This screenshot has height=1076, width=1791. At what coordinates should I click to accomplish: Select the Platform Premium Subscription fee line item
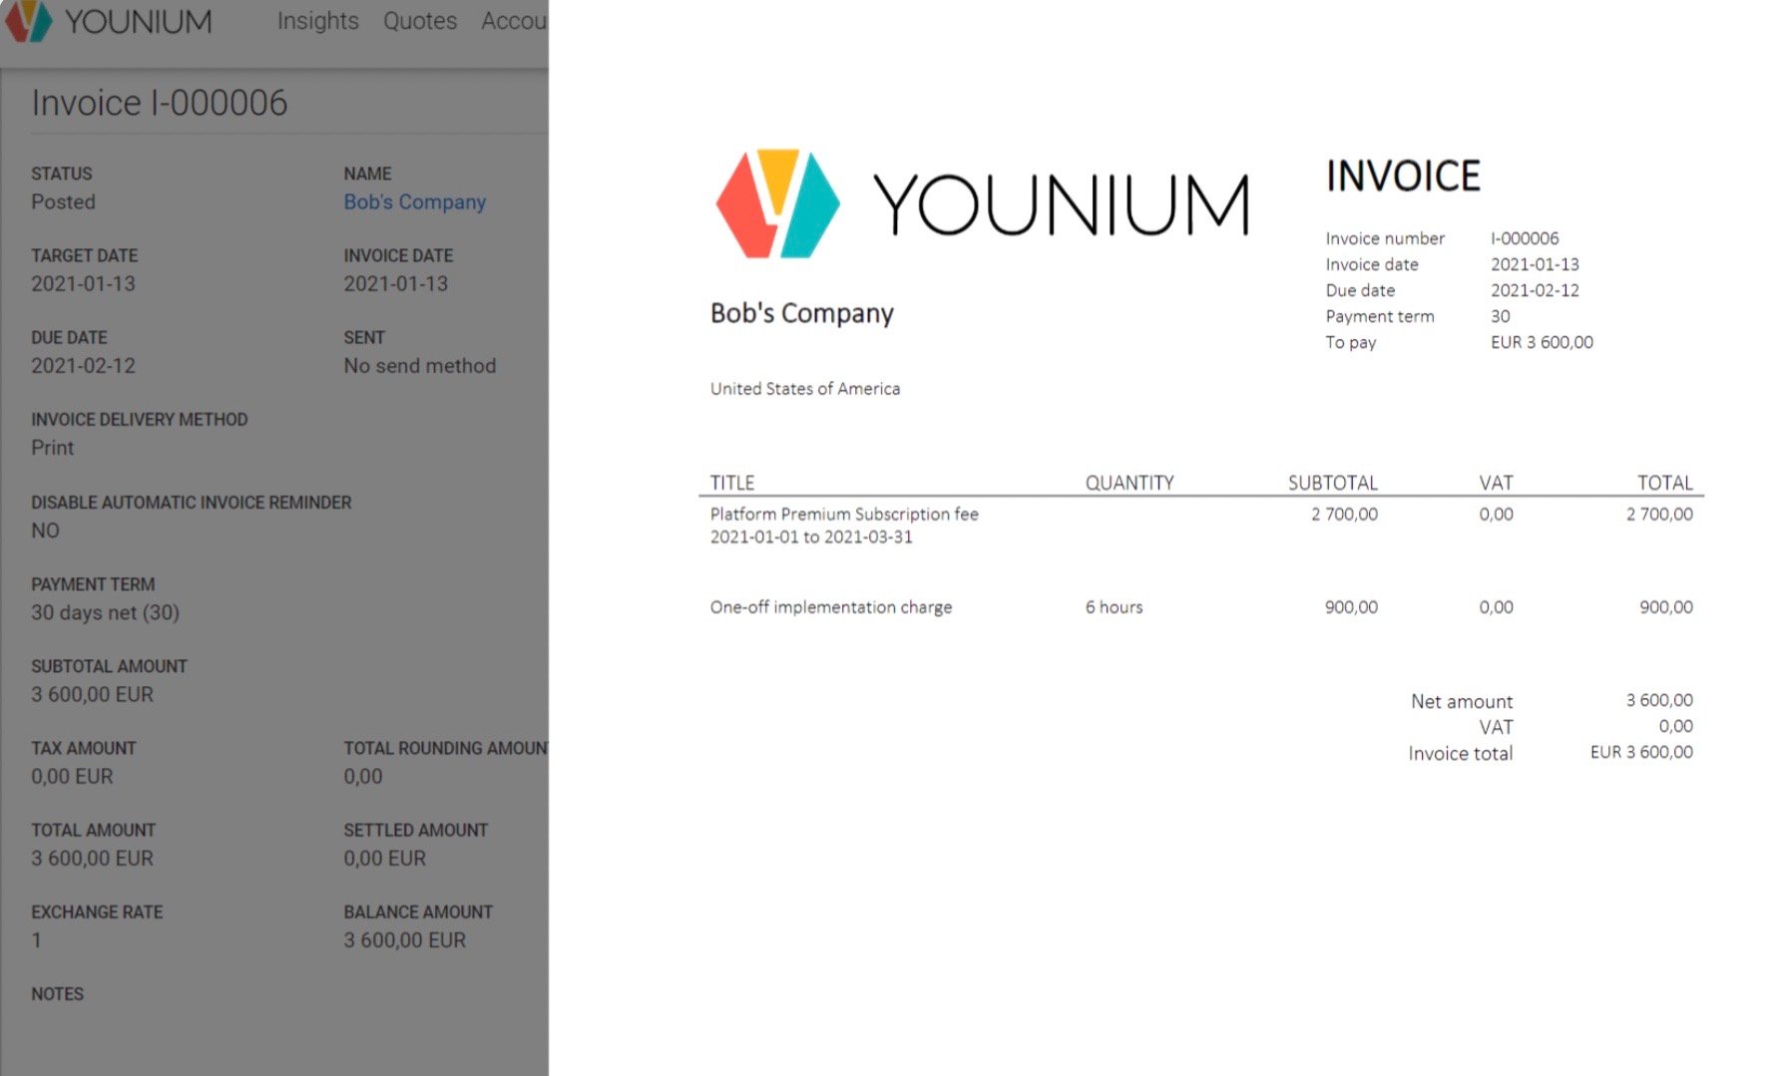tap(843, 514)
